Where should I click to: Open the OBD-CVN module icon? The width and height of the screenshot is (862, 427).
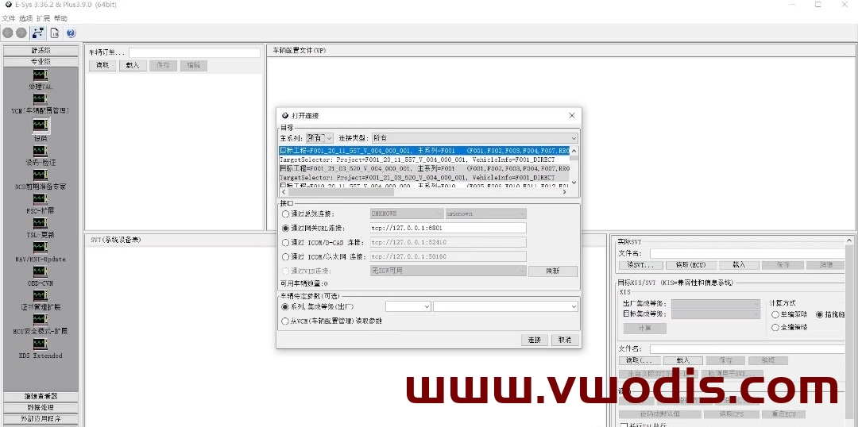click(x=41, y=271)
